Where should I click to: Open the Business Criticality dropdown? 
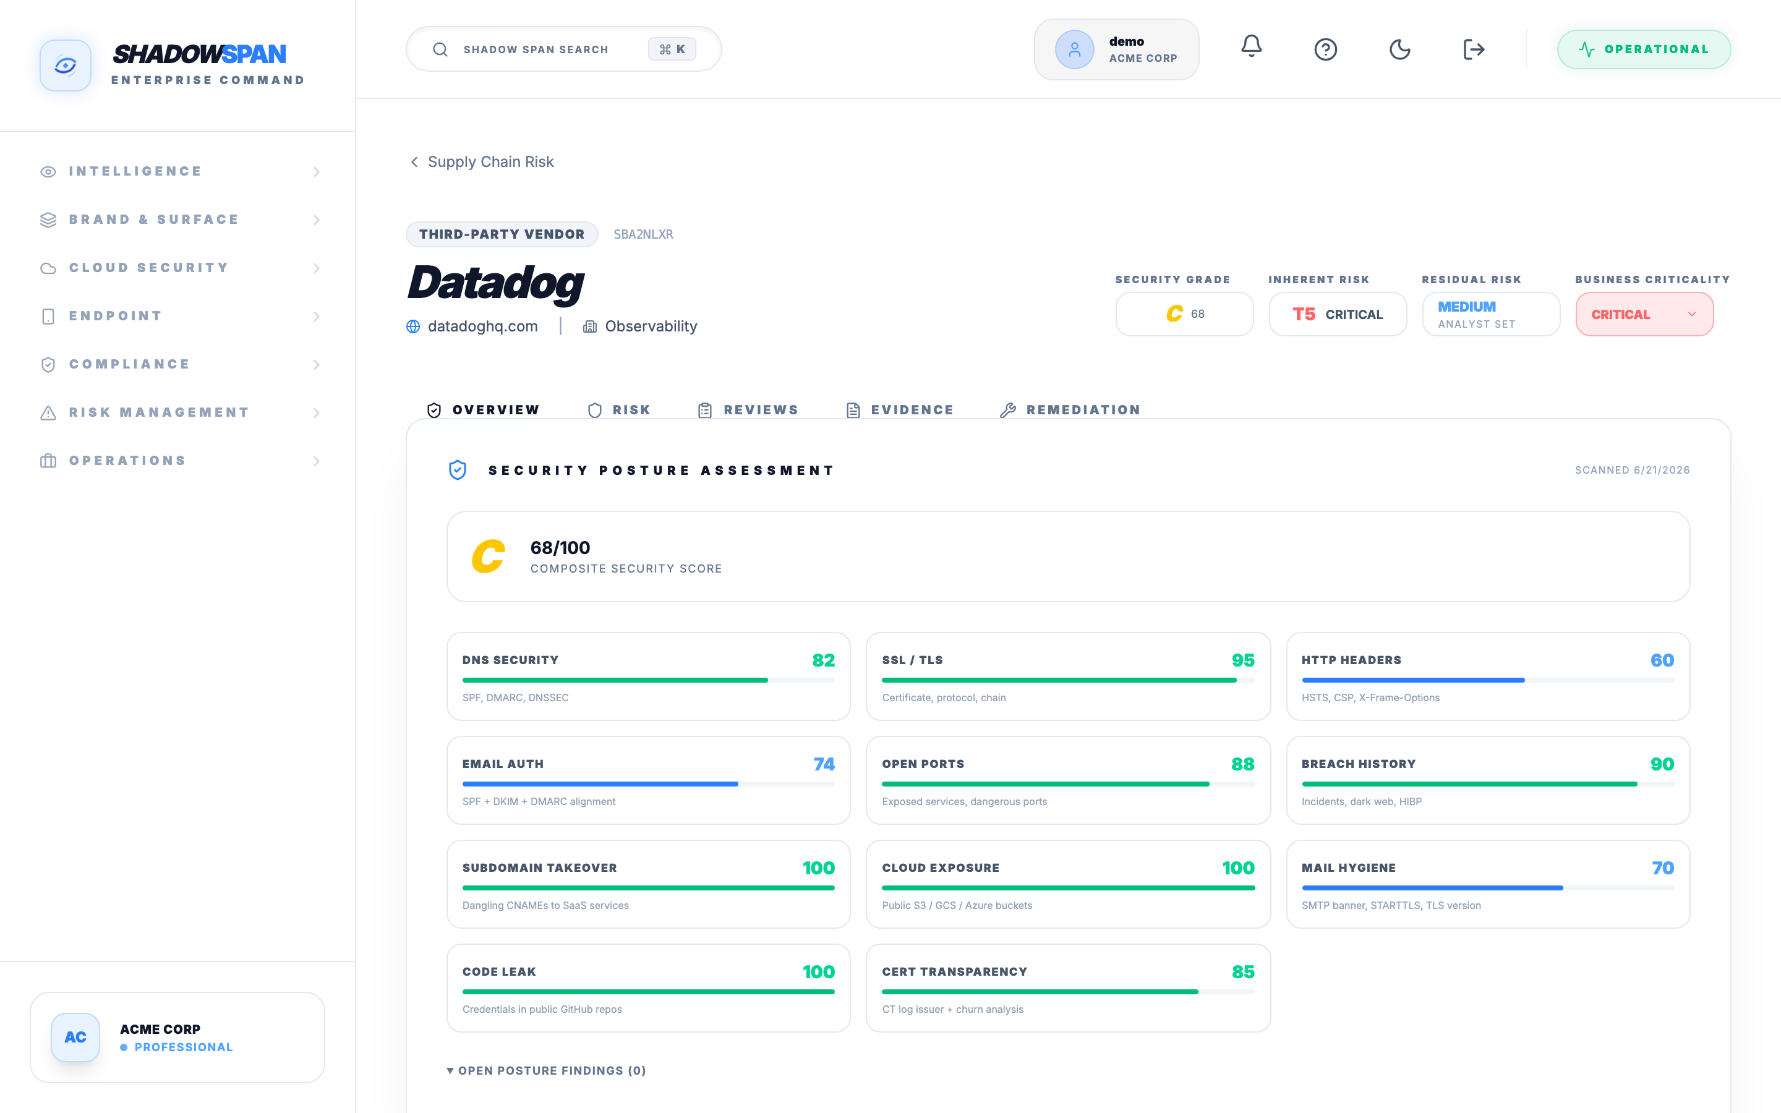[x=1644, y=314]
